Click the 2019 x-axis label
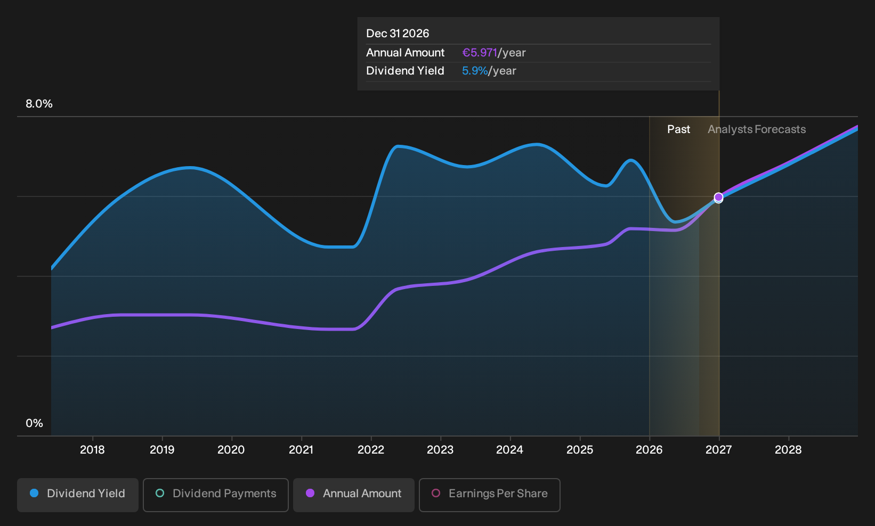 162,450
